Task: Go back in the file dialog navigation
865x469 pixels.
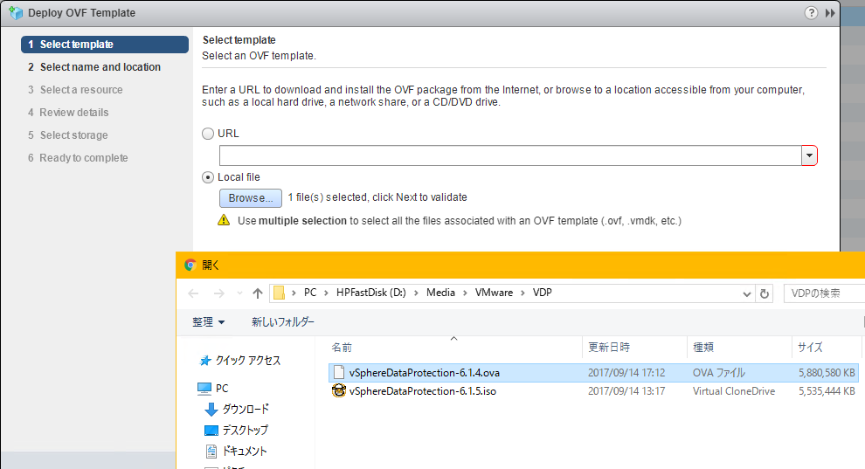Action: pyautogui.click(x=193, y=293)
